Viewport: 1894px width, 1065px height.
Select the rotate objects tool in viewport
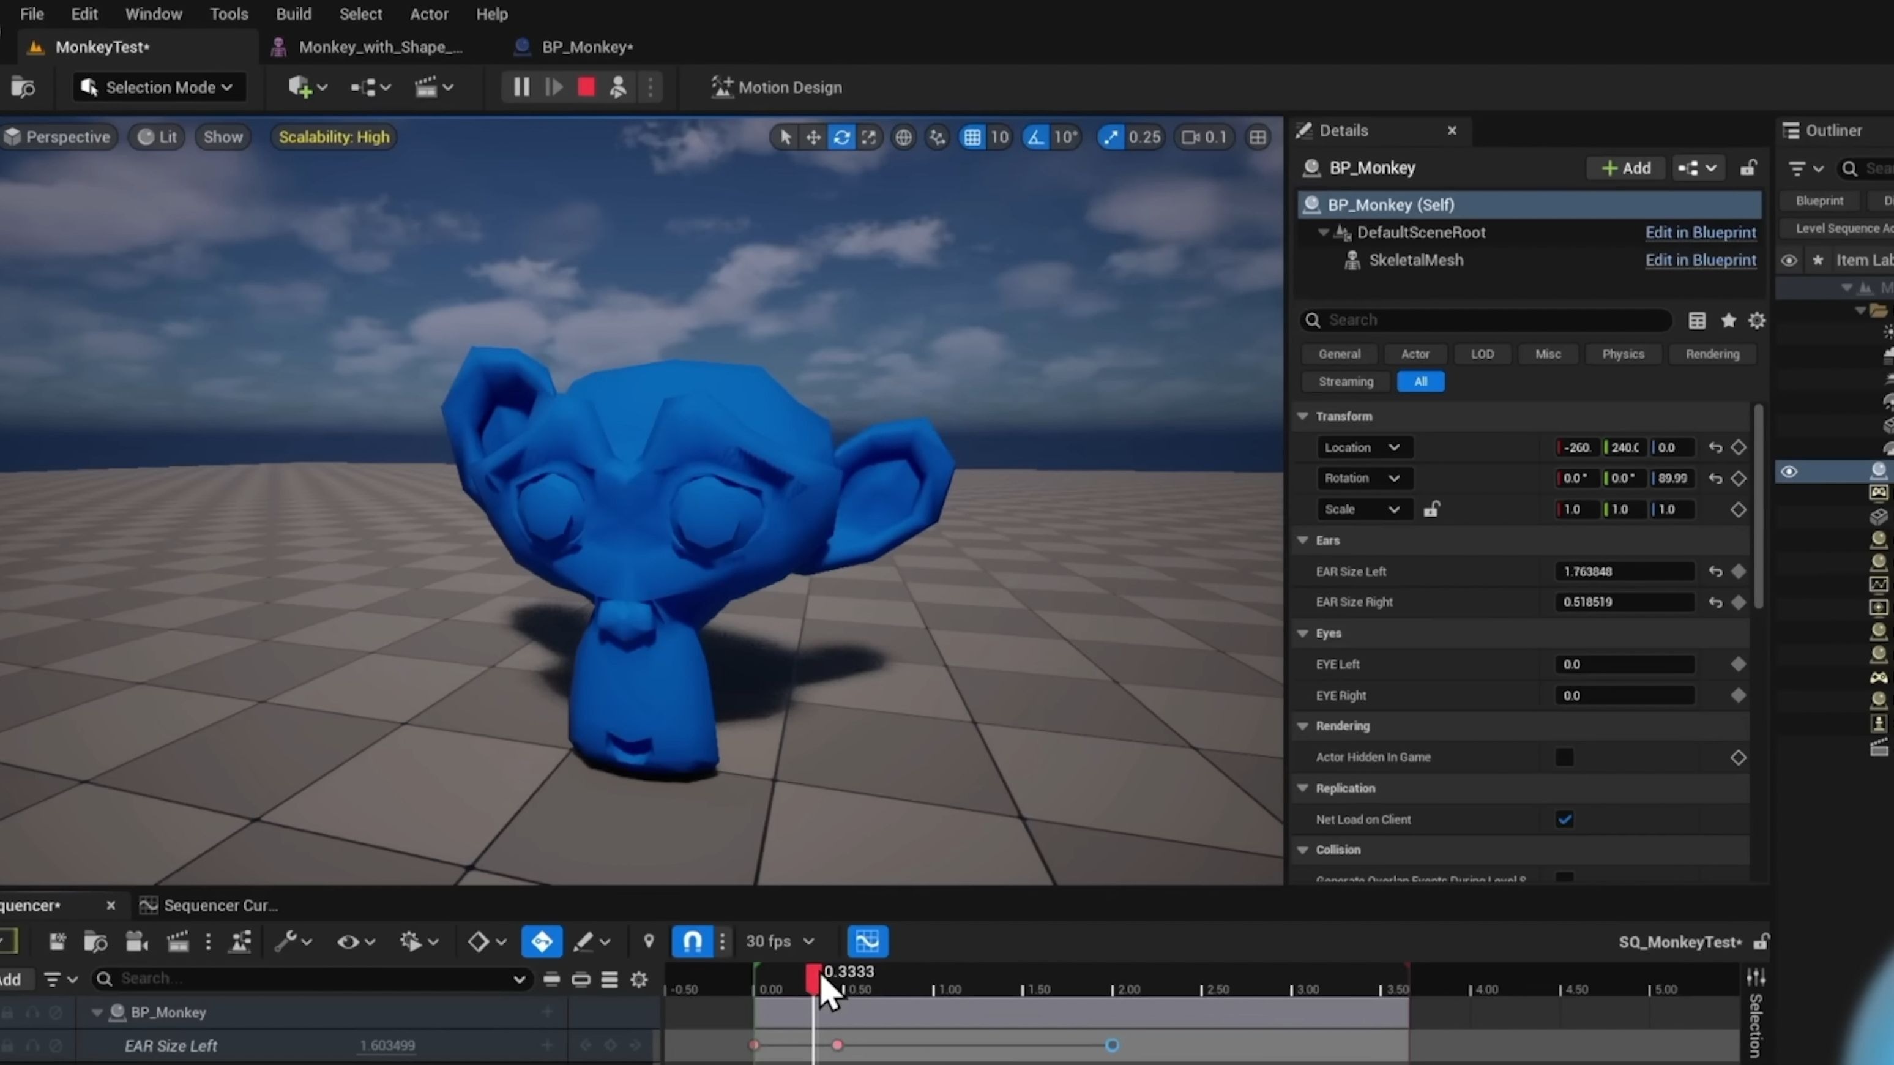841,137
